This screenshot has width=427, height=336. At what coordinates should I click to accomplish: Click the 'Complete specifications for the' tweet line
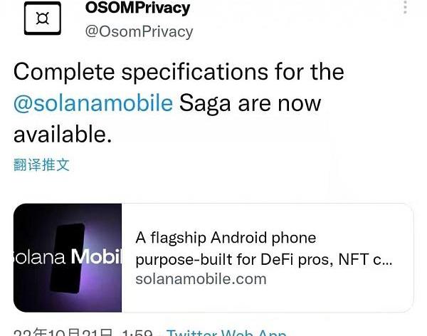[x=178, y=72]
